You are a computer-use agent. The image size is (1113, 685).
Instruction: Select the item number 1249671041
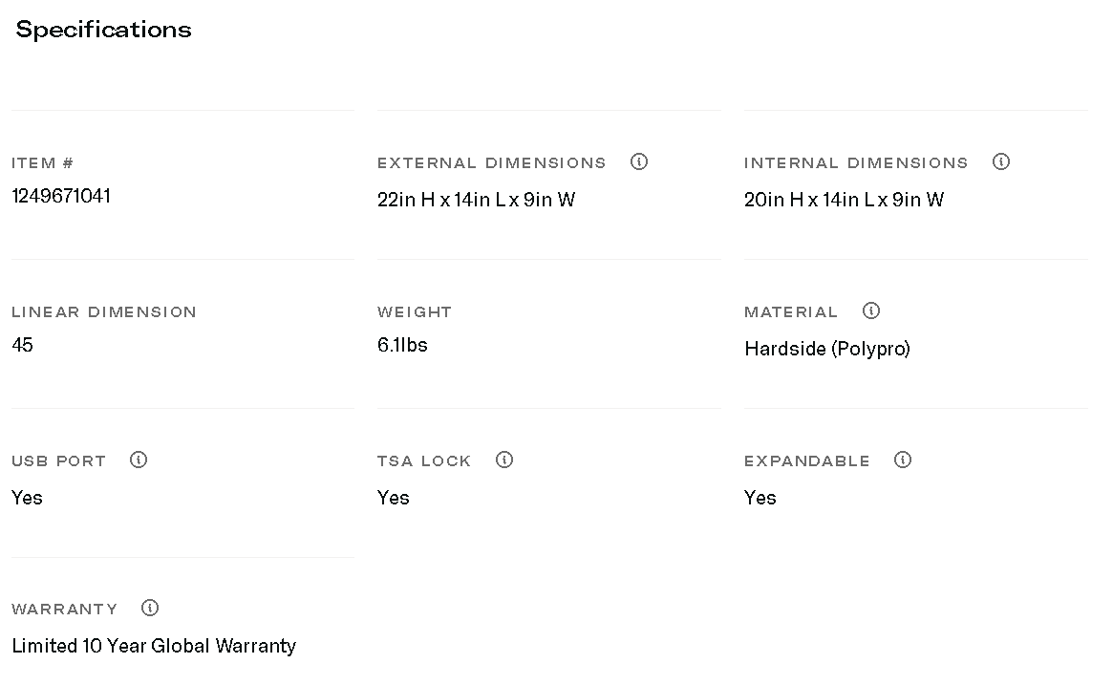pos(61,196)
